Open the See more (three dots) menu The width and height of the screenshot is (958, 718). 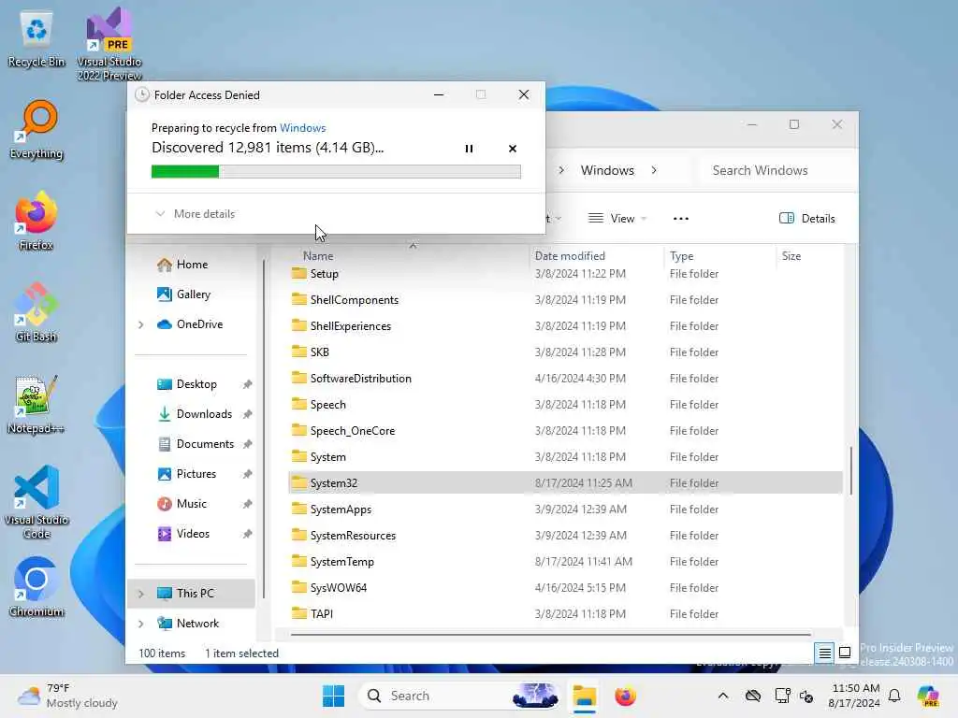[x=681, y=219]
